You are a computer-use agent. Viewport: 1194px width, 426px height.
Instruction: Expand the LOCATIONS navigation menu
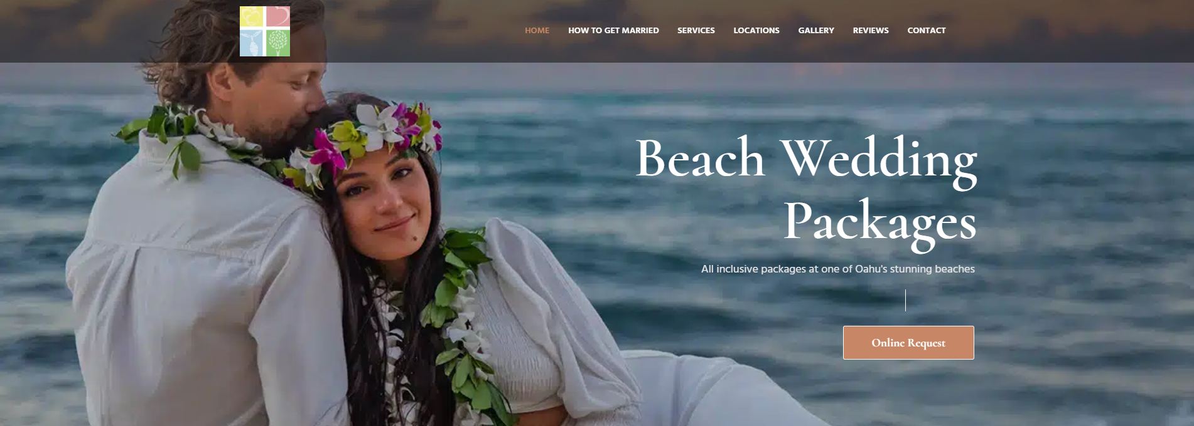(756, 30)
